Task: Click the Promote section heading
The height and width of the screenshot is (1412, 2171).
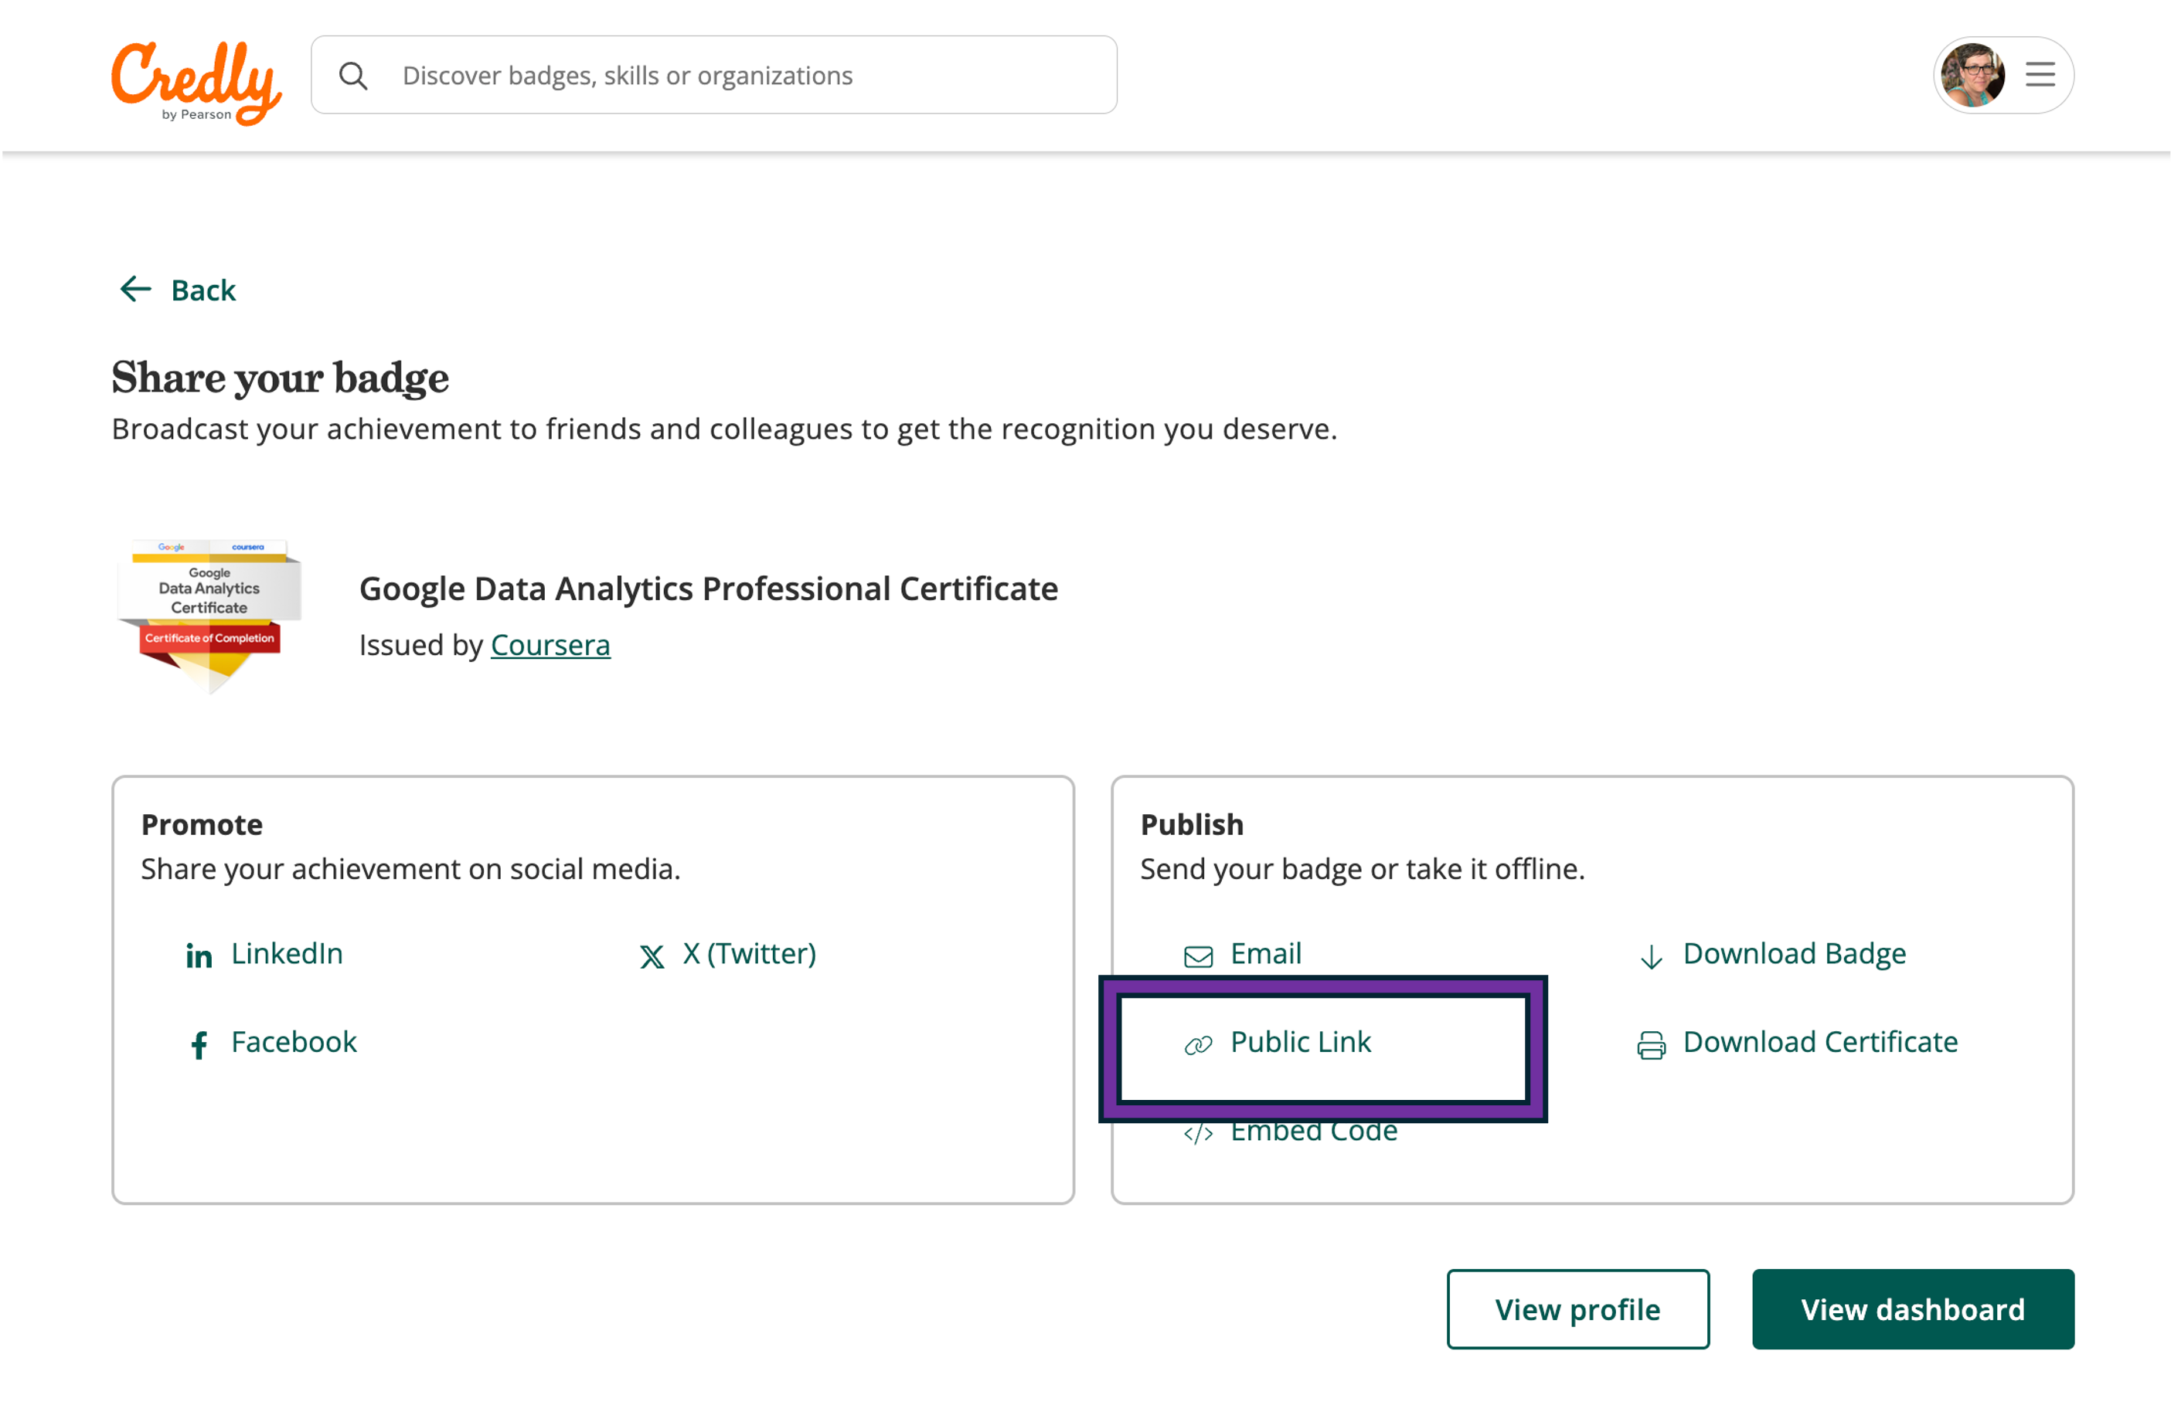Action: [202, 824]
